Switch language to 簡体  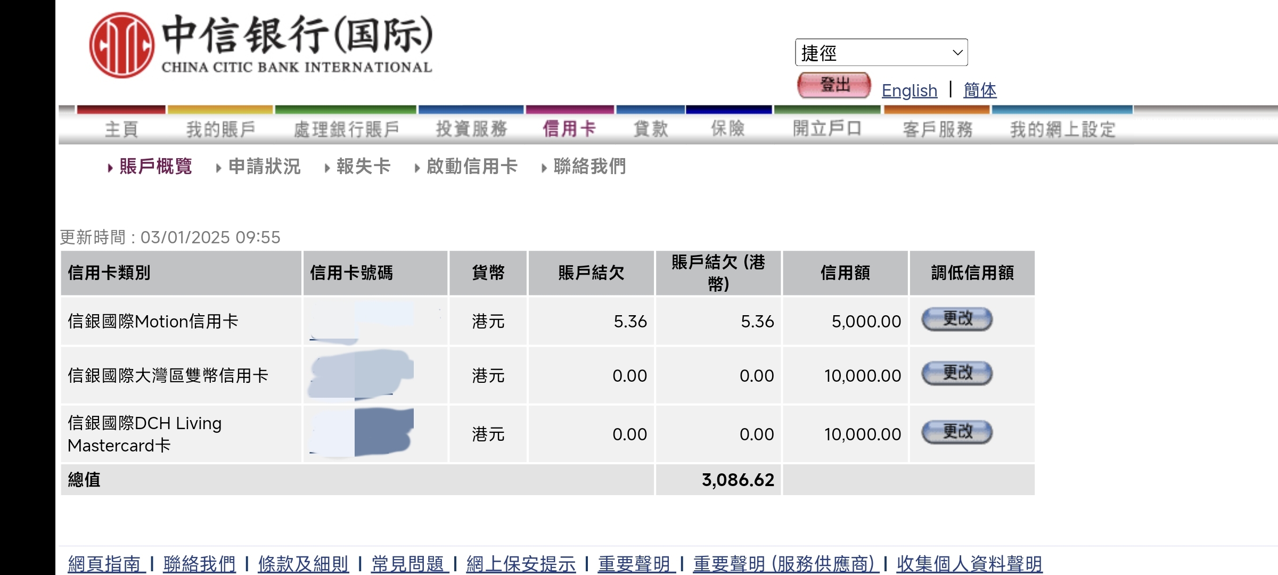(980, 90)
